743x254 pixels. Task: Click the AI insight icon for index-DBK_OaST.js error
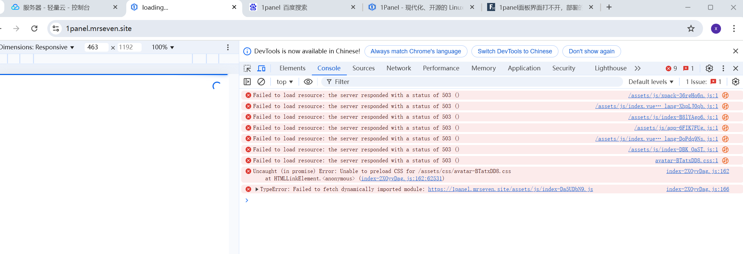point(725,150)
